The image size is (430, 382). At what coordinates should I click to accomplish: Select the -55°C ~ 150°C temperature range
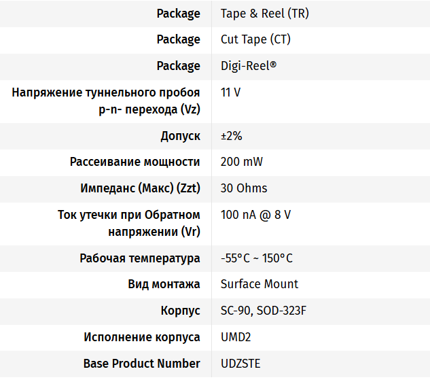257,258
